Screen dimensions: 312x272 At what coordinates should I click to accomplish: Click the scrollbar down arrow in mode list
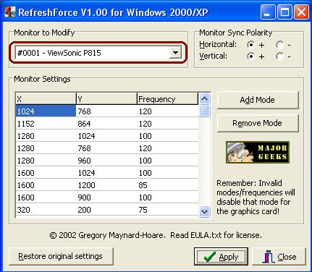pyautogui.click(x=205, y=211)
